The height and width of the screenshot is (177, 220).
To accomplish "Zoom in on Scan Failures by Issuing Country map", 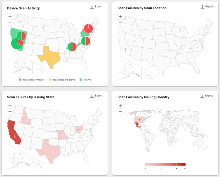I will (x=121, y=106).
